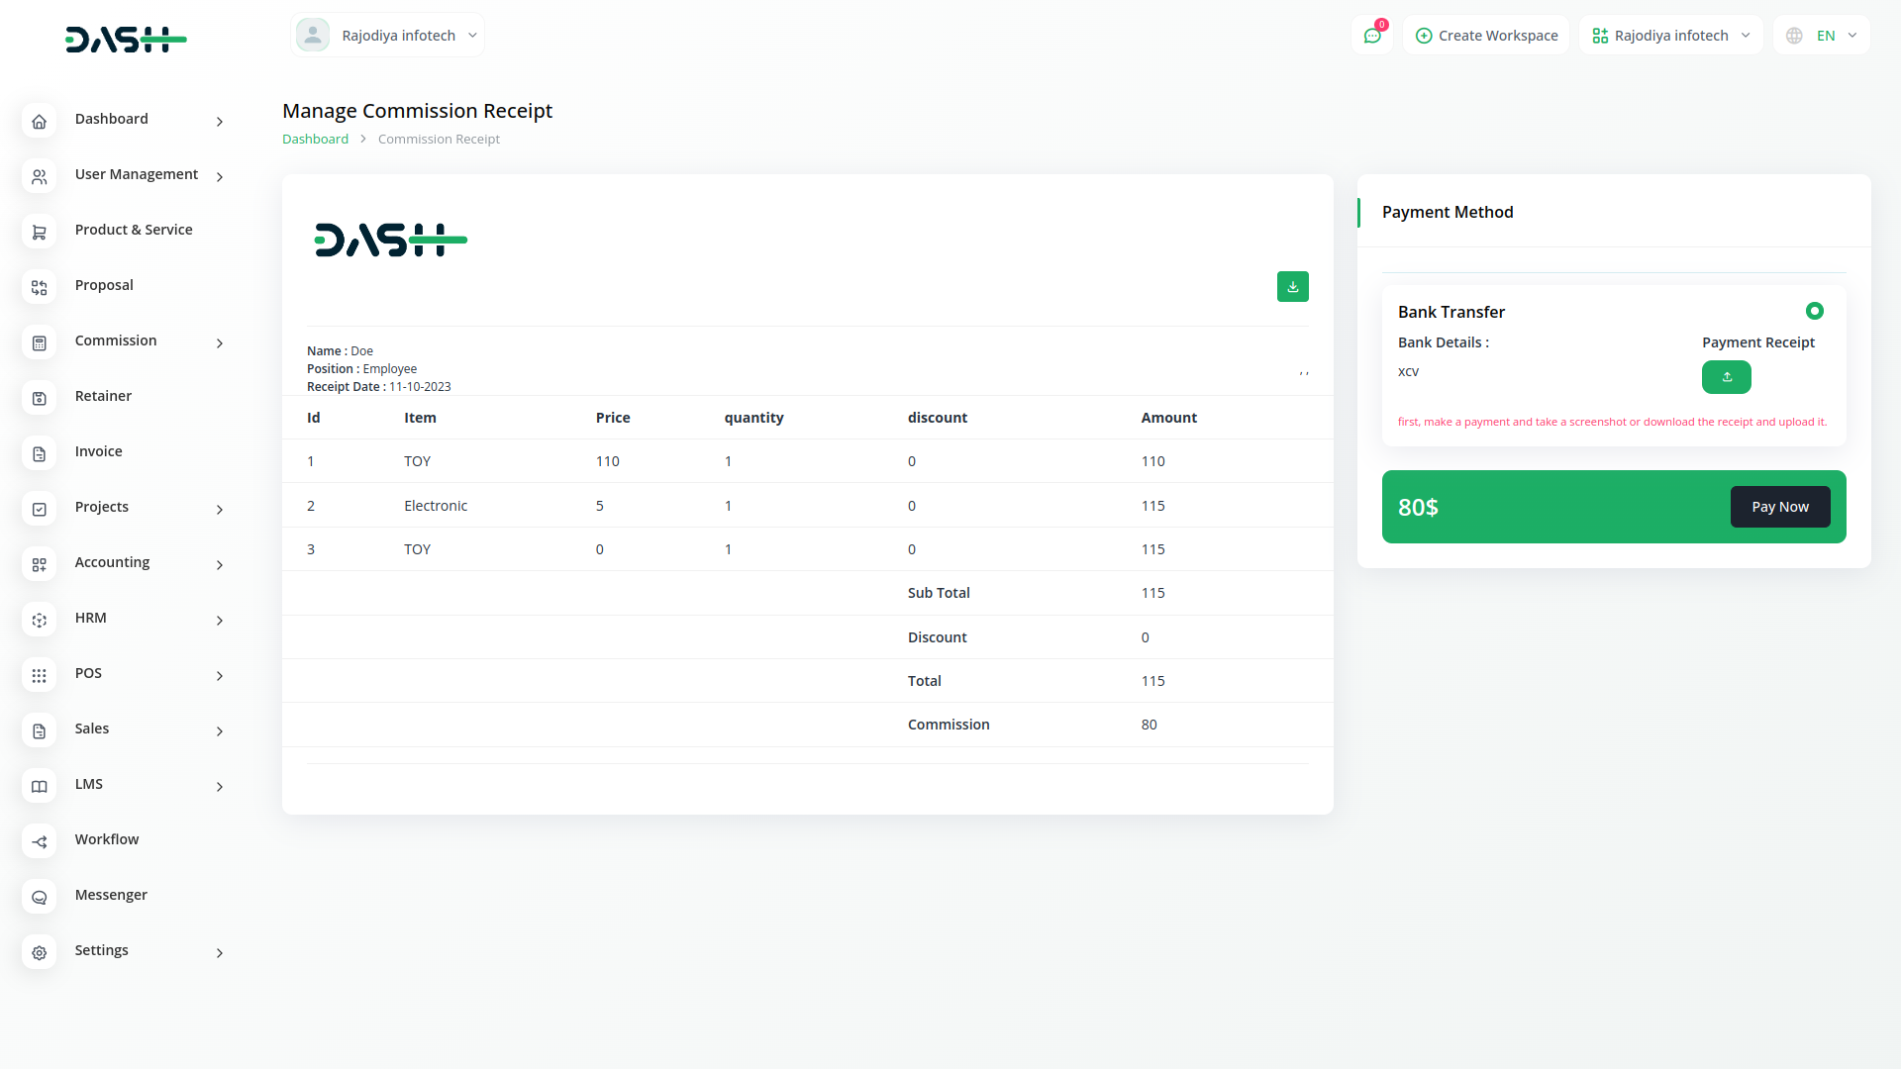The width and height of the screenshot is (1901, 1069).
Task: Go to Dashboard via the breadcrumb link
Action: pyautogui.click(x=315, y=139)
